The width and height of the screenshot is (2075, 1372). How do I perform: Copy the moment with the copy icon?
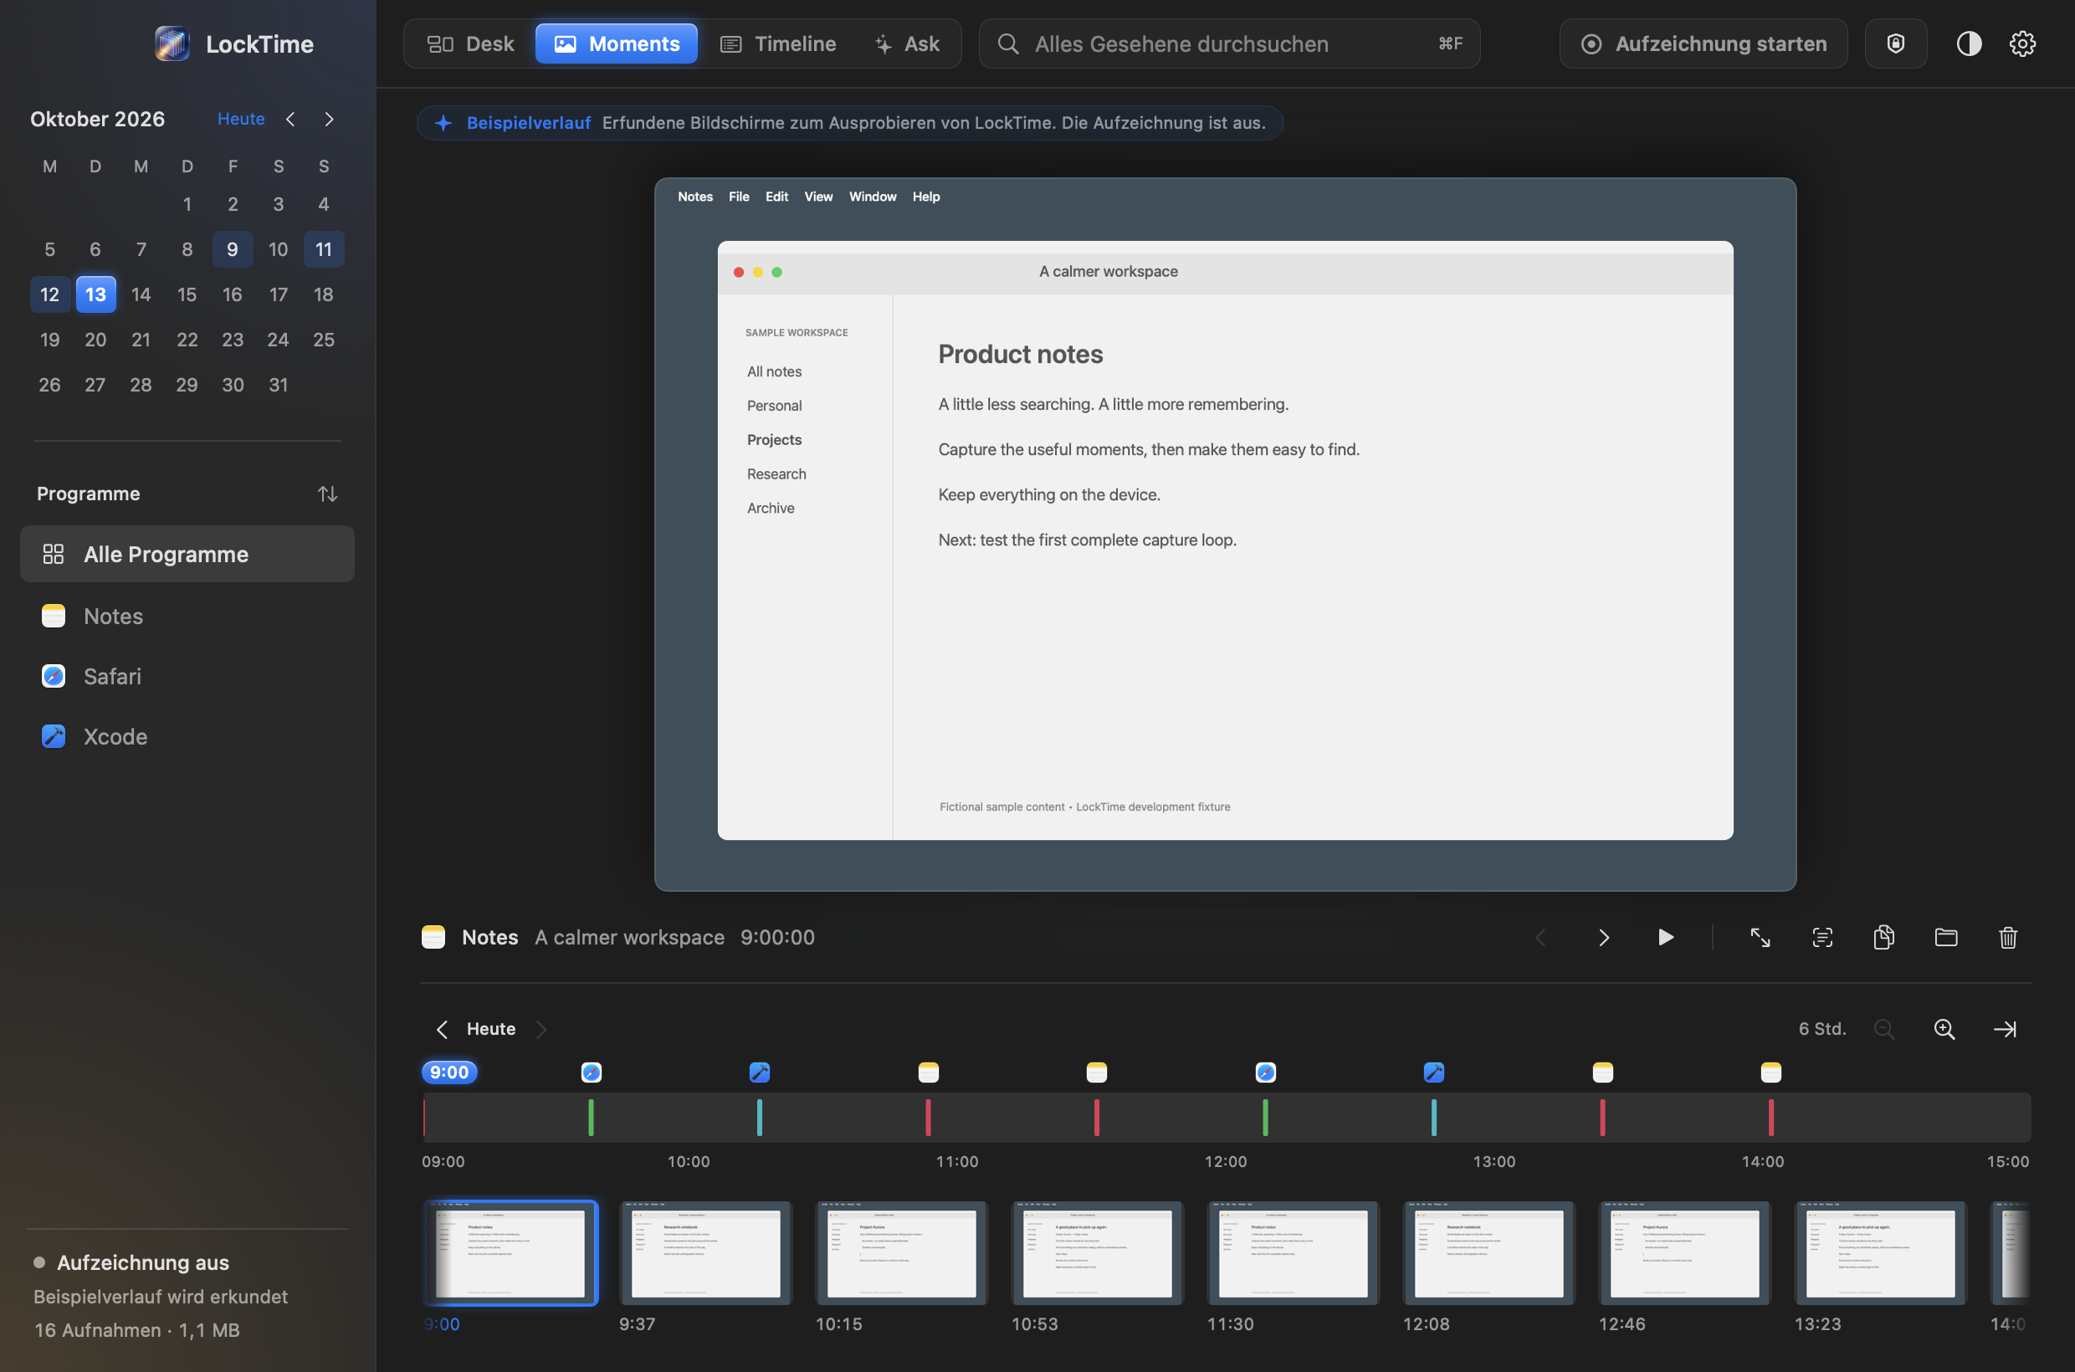point(1883,937)
